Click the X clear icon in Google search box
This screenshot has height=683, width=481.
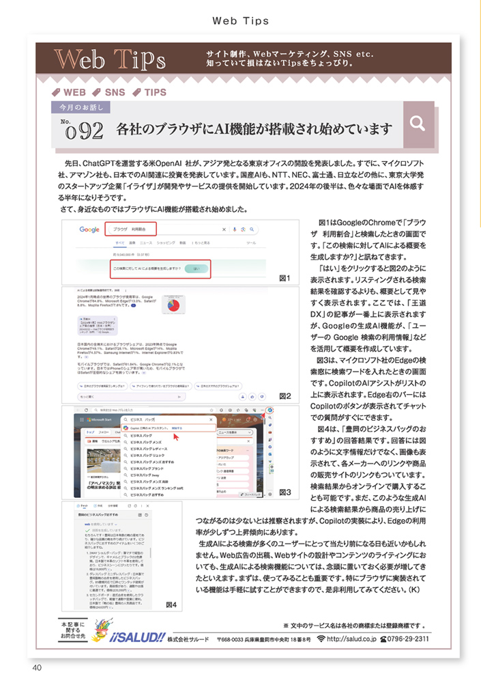(x=224, y=229)
